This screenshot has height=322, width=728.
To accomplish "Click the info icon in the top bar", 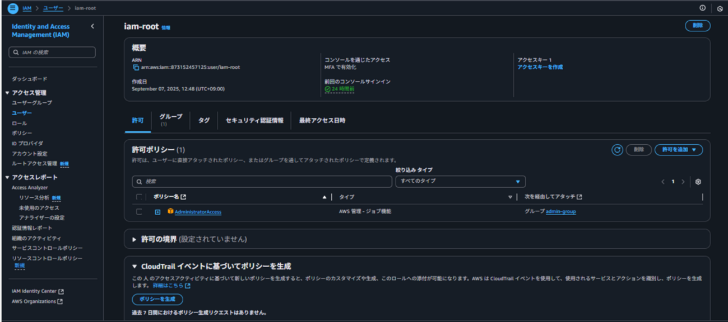I will click(x=703, y=8).
